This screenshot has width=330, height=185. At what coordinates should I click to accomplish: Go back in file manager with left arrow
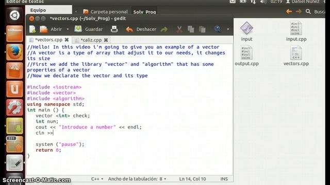click(289, 11)
